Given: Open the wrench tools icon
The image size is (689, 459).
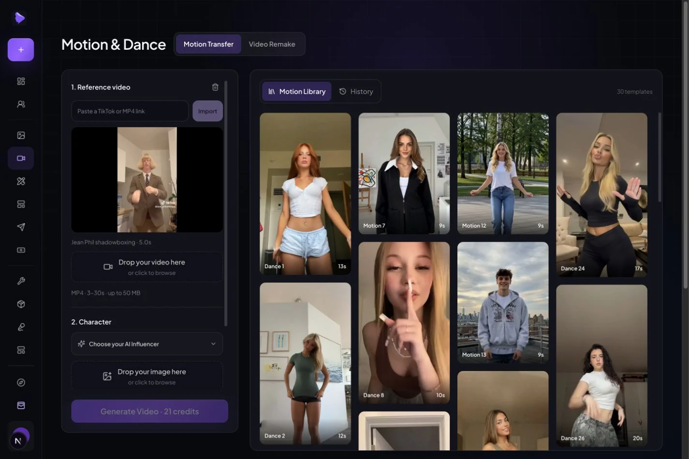Looking at the screenshot, I should tap(21, 281).
